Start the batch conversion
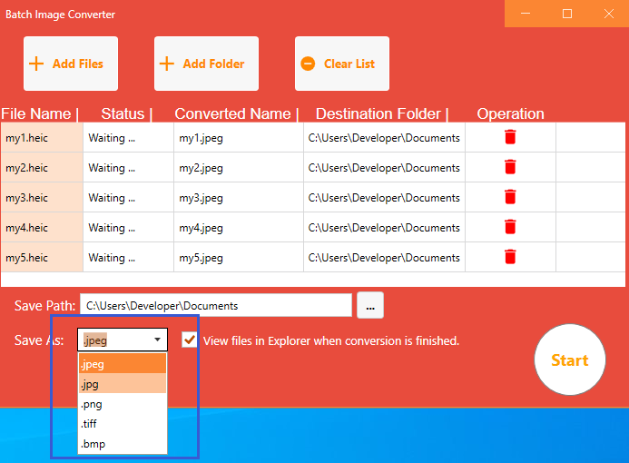Viewport: 629px width, 463px height. click(569, 360)
